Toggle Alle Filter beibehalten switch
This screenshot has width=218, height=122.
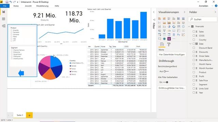coord(166,82)
